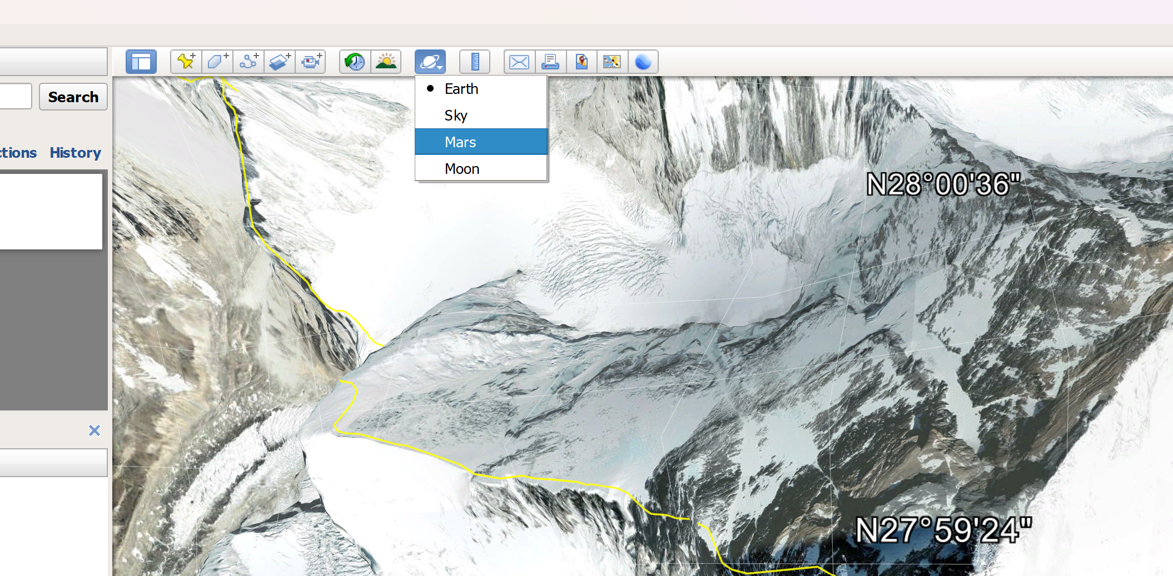The image size is (1173, 576).
Task: Add a polygon with the polygon tool
Action: [x=217, y=62]
